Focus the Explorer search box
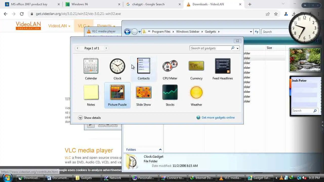The height and width of the screenshot is (182, 324). pos(275,32)
